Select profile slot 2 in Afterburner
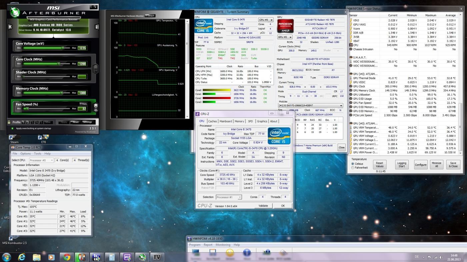467x262 pixels. click(x=28, y=122)
